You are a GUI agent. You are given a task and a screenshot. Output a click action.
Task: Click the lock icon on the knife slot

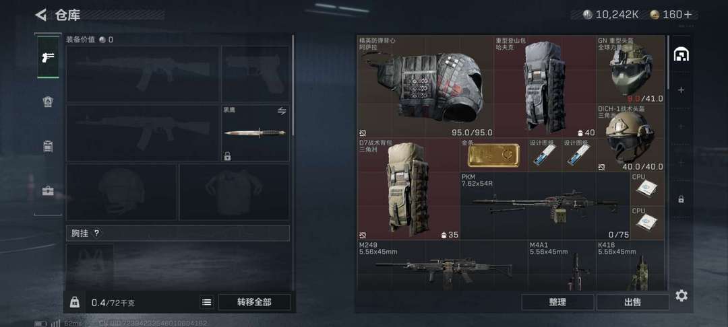coord(228,156)
